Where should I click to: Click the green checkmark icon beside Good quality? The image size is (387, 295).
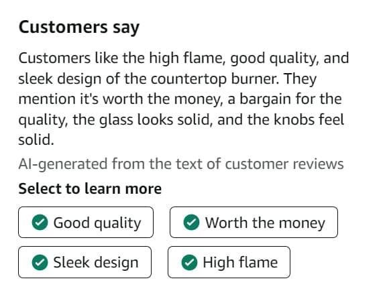click(40, 222)
